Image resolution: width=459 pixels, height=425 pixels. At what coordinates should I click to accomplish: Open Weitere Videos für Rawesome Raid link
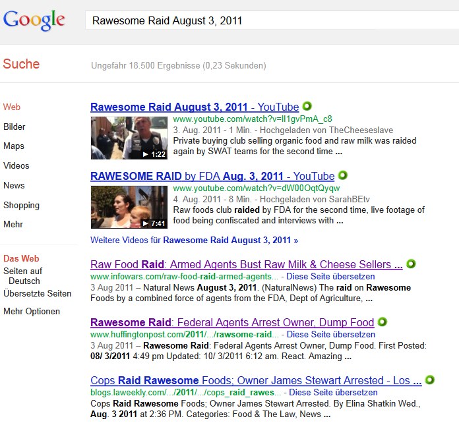pyautogui.click(x=195, y=241)
